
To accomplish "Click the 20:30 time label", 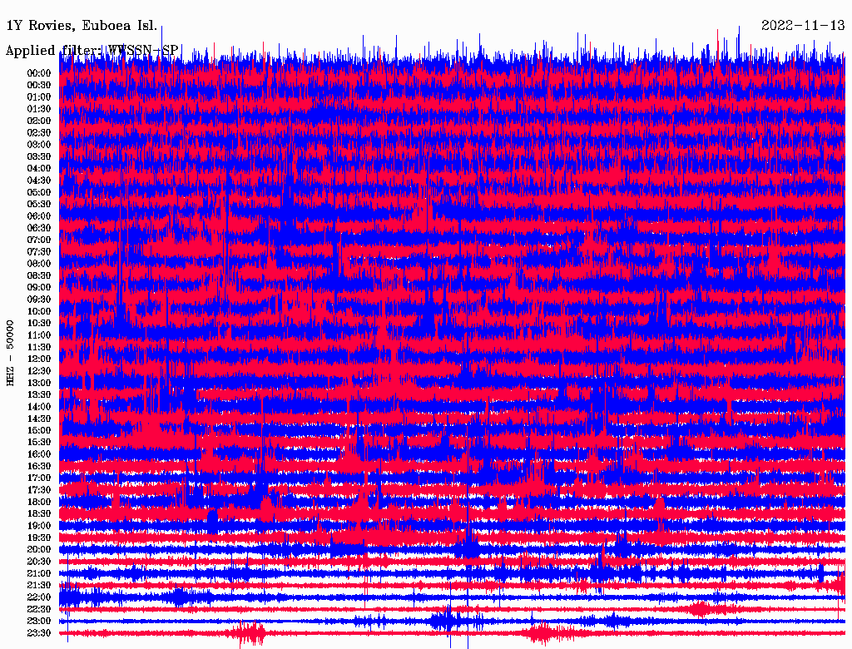I will [39, 561].
